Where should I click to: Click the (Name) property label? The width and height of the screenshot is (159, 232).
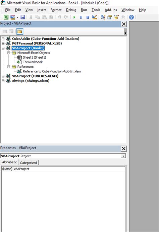pos(7,169)
